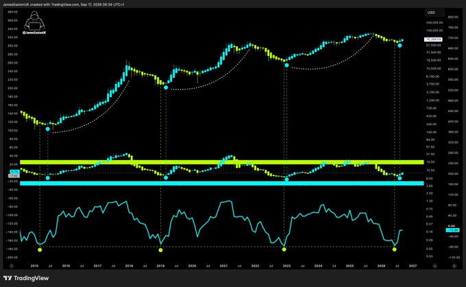The height and width of the screenshot is (287, 466).
Task: Click the 1,200.00 price scale label
Action: tap(432, 100)
